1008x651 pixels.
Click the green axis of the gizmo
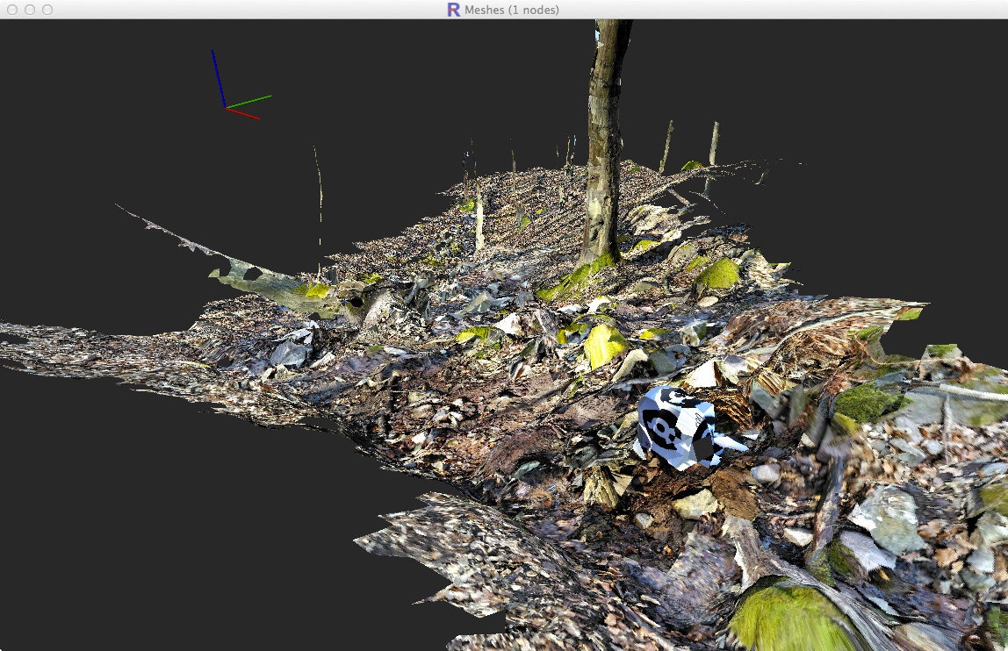(249, 101)
